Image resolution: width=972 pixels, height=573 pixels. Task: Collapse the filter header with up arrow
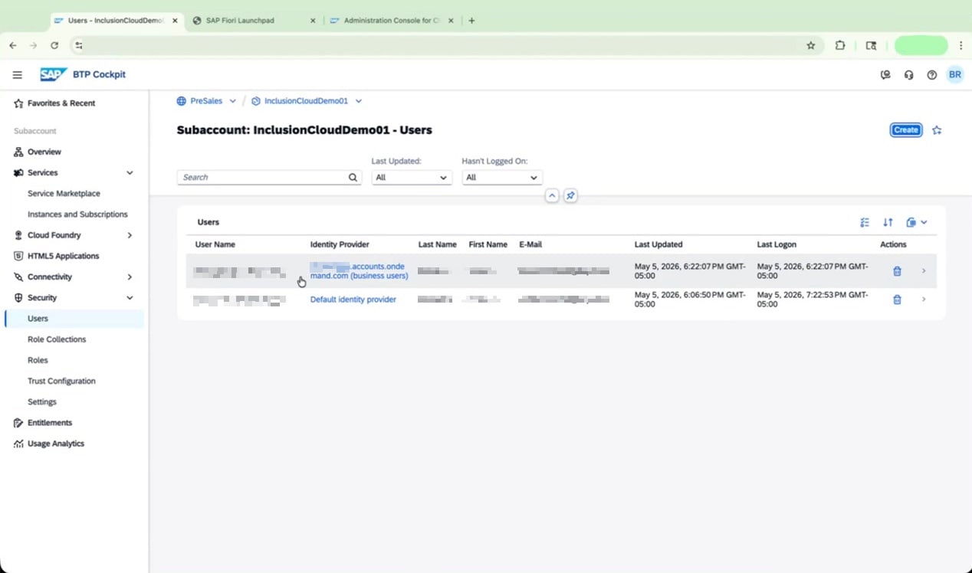[551, 196]
